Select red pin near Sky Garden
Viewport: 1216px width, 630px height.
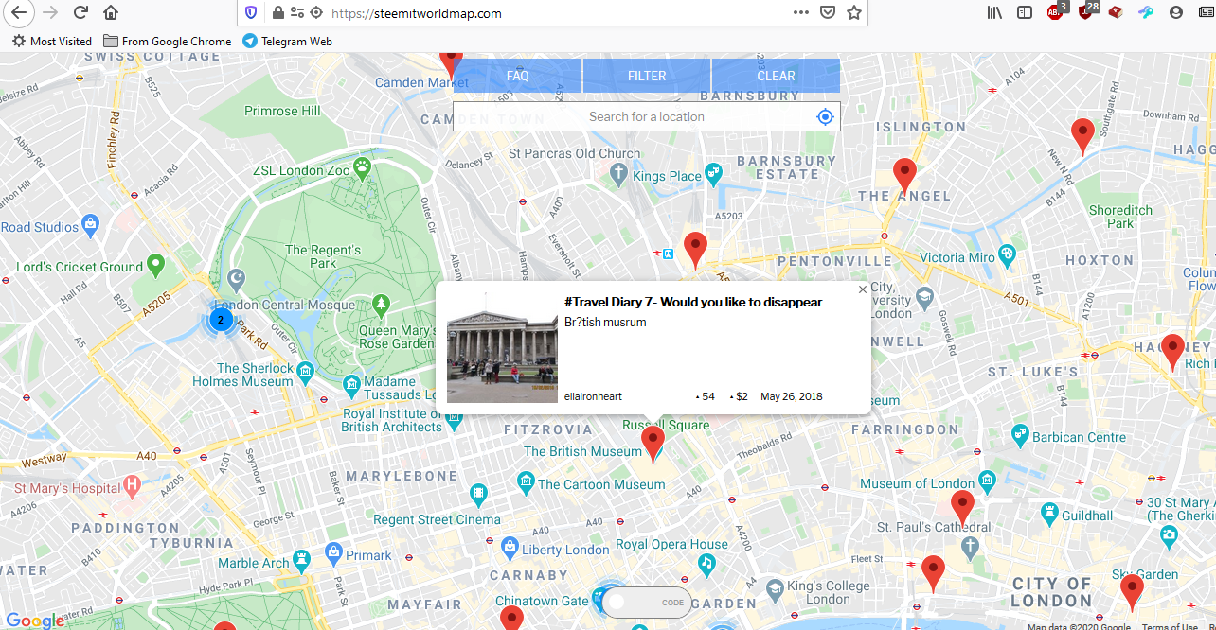[1132, 592]
